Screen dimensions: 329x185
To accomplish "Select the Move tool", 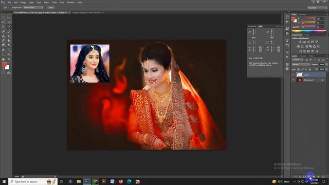I will 9,17.
